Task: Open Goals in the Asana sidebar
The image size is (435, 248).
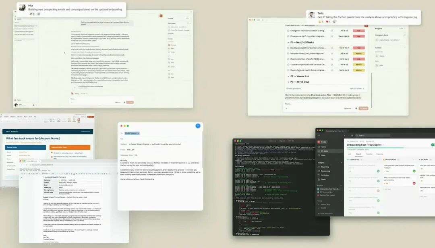Action: point(323,179)
